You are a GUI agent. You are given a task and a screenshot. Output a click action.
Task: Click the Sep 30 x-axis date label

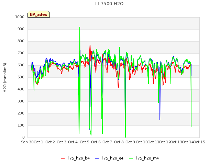point(27,142)
